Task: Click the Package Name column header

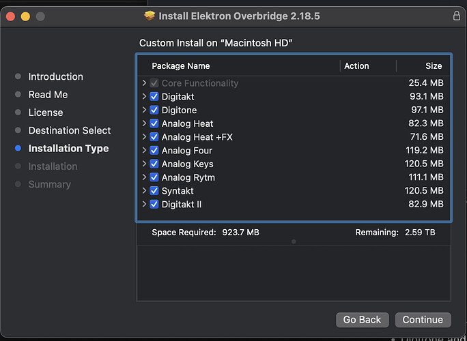Action: point(181,65)
